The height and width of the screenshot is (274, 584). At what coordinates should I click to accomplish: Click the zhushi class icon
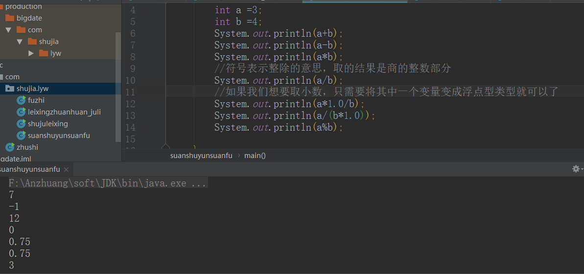(10, 147)
